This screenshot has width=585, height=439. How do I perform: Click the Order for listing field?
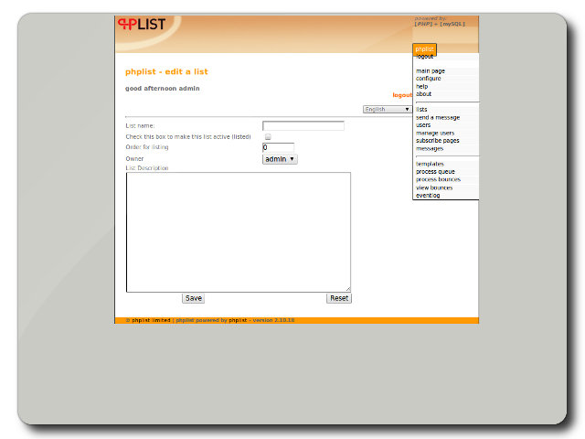pos(278,147)
